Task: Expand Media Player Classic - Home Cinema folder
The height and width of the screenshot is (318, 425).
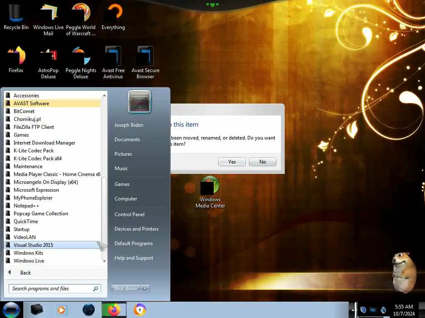Action: [53, 174]
